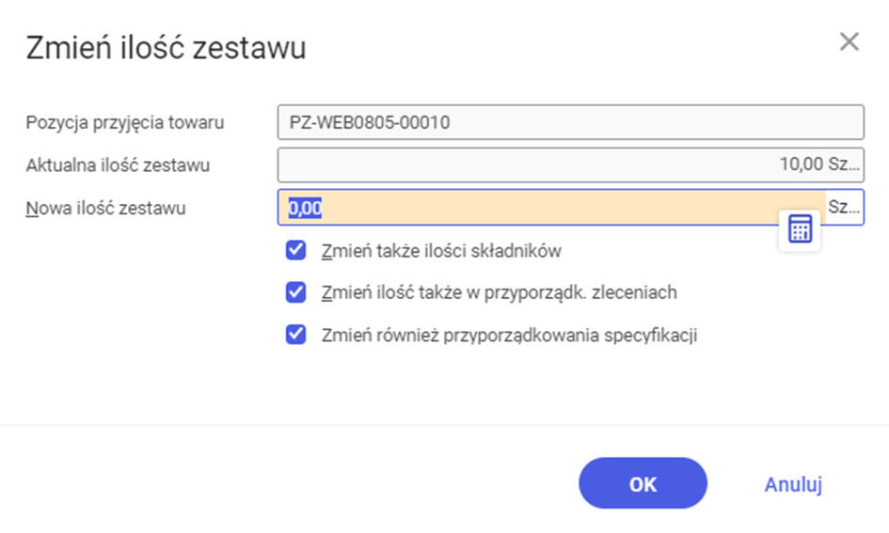Cancel via the Anuluj link
This screenshot has height=533, width=889.
coord(793,484)
